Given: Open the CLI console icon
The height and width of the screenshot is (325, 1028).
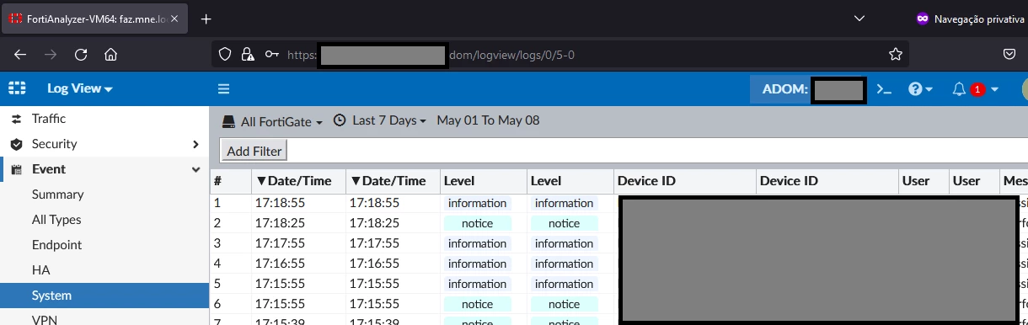Looking at the screenshot, I should 884,88.
